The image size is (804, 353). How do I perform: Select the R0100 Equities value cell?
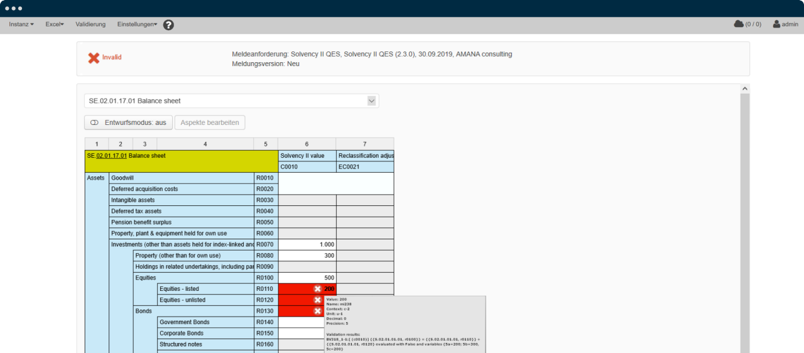point(307,278)
